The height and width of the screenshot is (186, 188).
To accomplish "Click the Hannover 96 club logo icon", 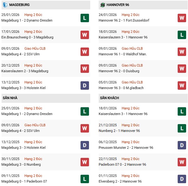I will [102, 5].
